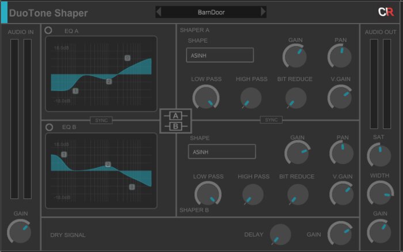Click the Shaper A HIGH PASS knob

pos(250,98)
